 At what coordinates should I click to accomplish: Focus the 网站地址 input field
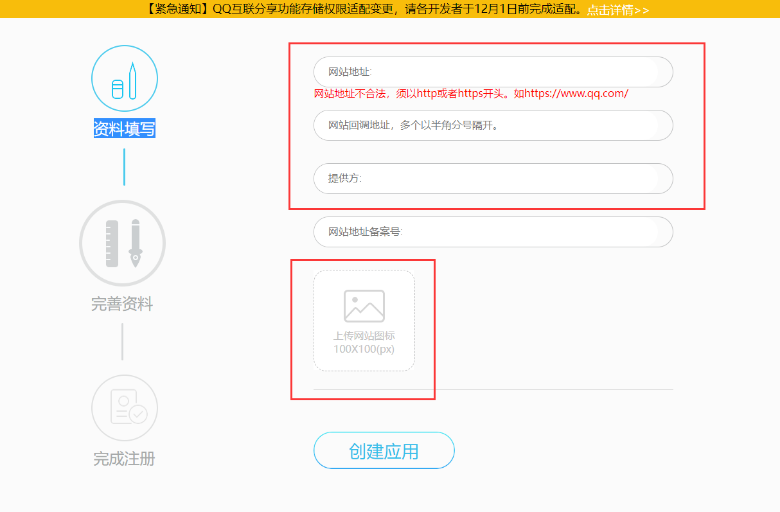493,72
